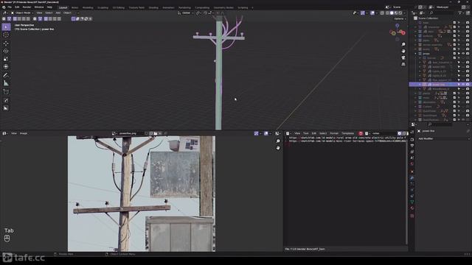Open the outliner filter funnel icon
The image size is (472, 265).
click(x=460, y=13)
